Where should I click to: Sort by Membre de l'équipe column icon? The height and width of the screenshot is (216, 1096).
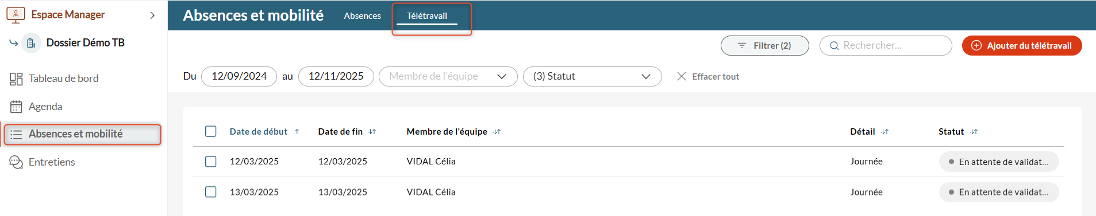point(497,132)
